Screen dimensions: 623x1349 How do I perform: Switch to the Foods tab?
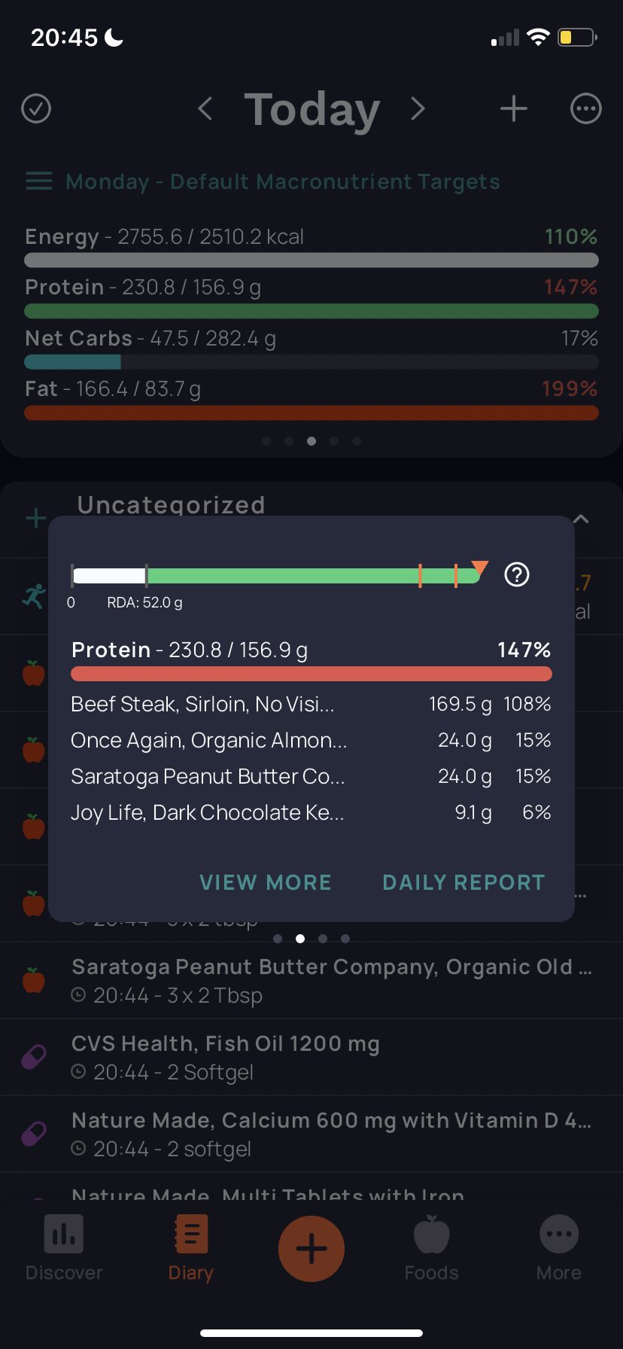pos(432,1248)
